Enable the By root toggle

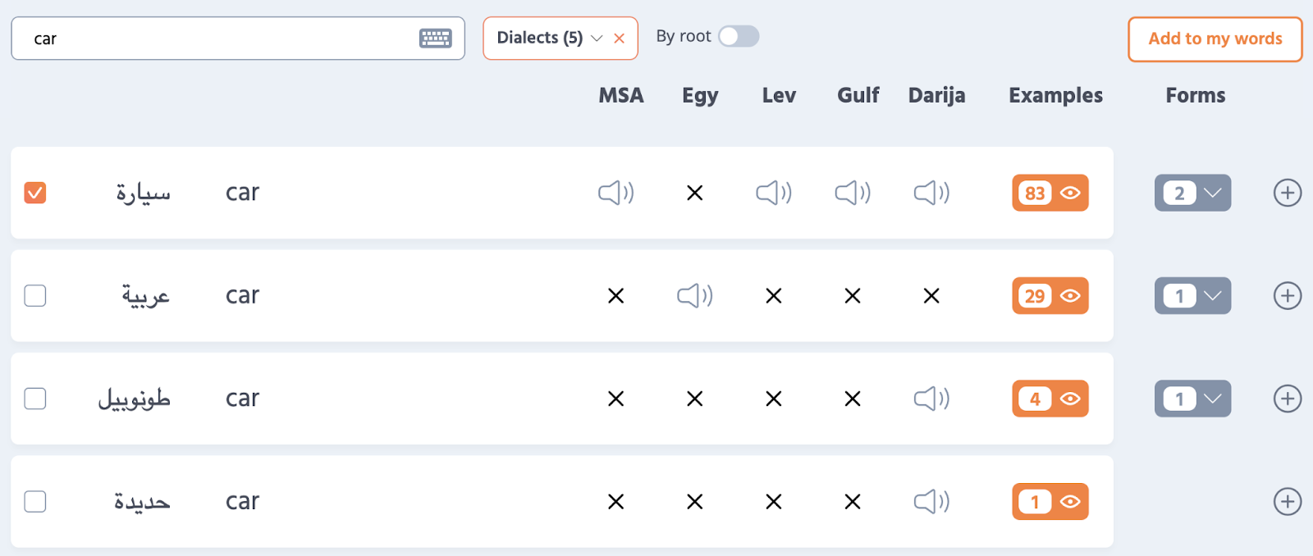pos(739,37)
